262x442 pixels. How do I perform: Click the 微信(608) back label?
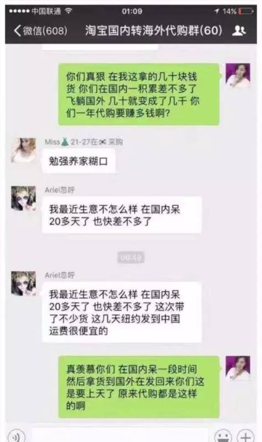[45, 30]
